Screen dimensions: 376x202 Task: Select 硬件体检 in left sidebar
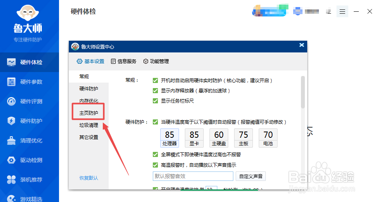[x=29, y=62]
